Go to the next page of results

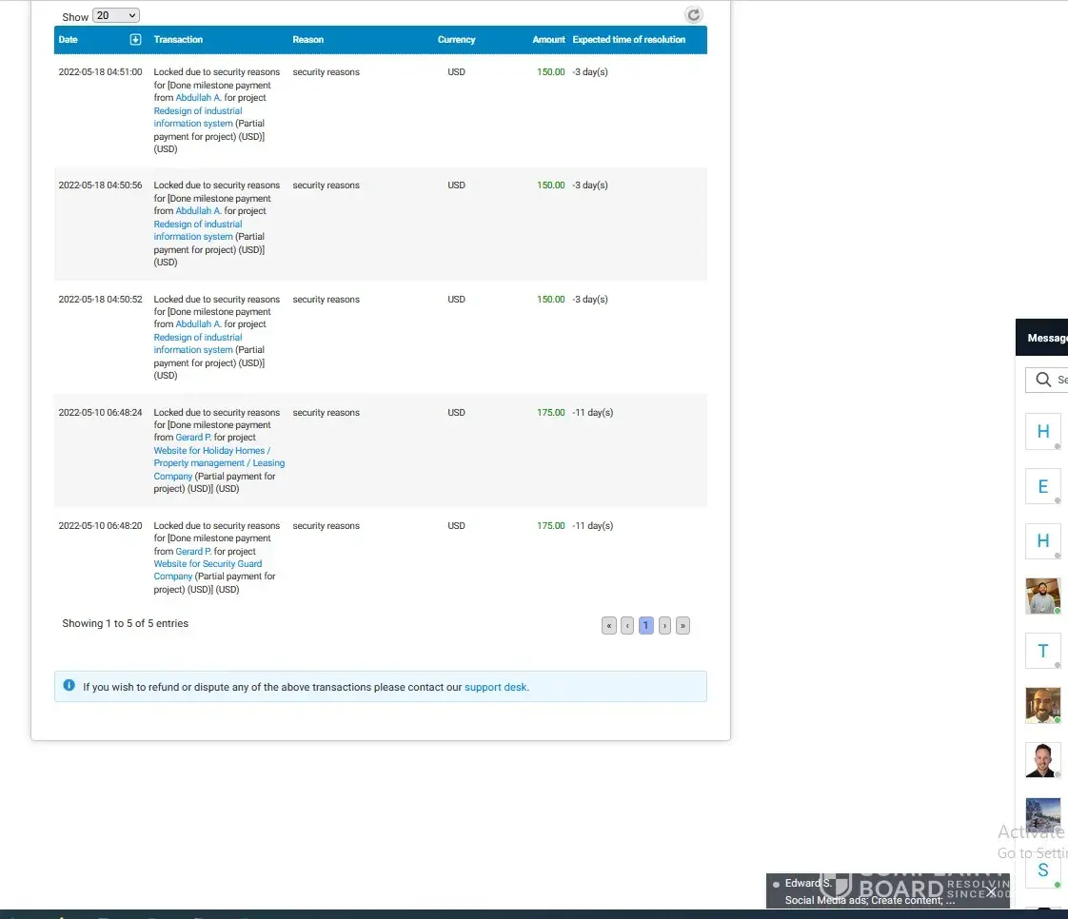[664, 626]
